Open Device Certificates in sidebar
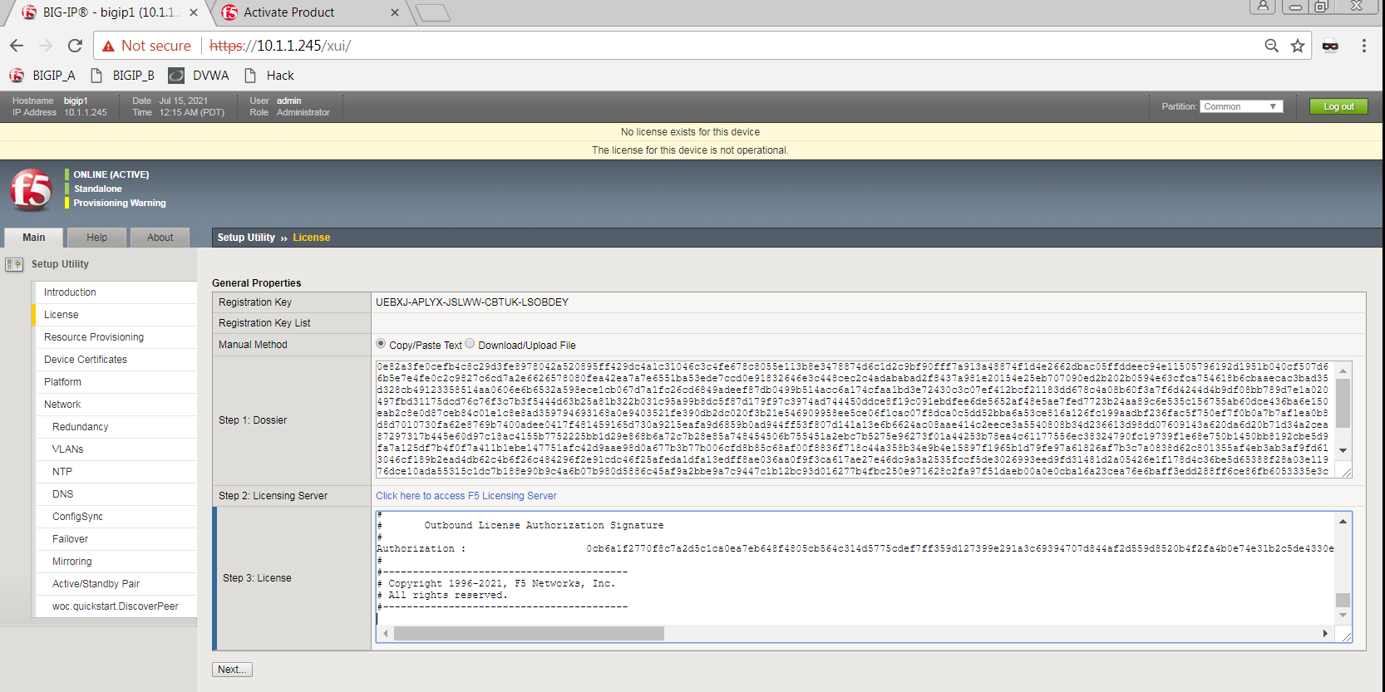Viewport: 1385px width, 692px height. point(115,360)
